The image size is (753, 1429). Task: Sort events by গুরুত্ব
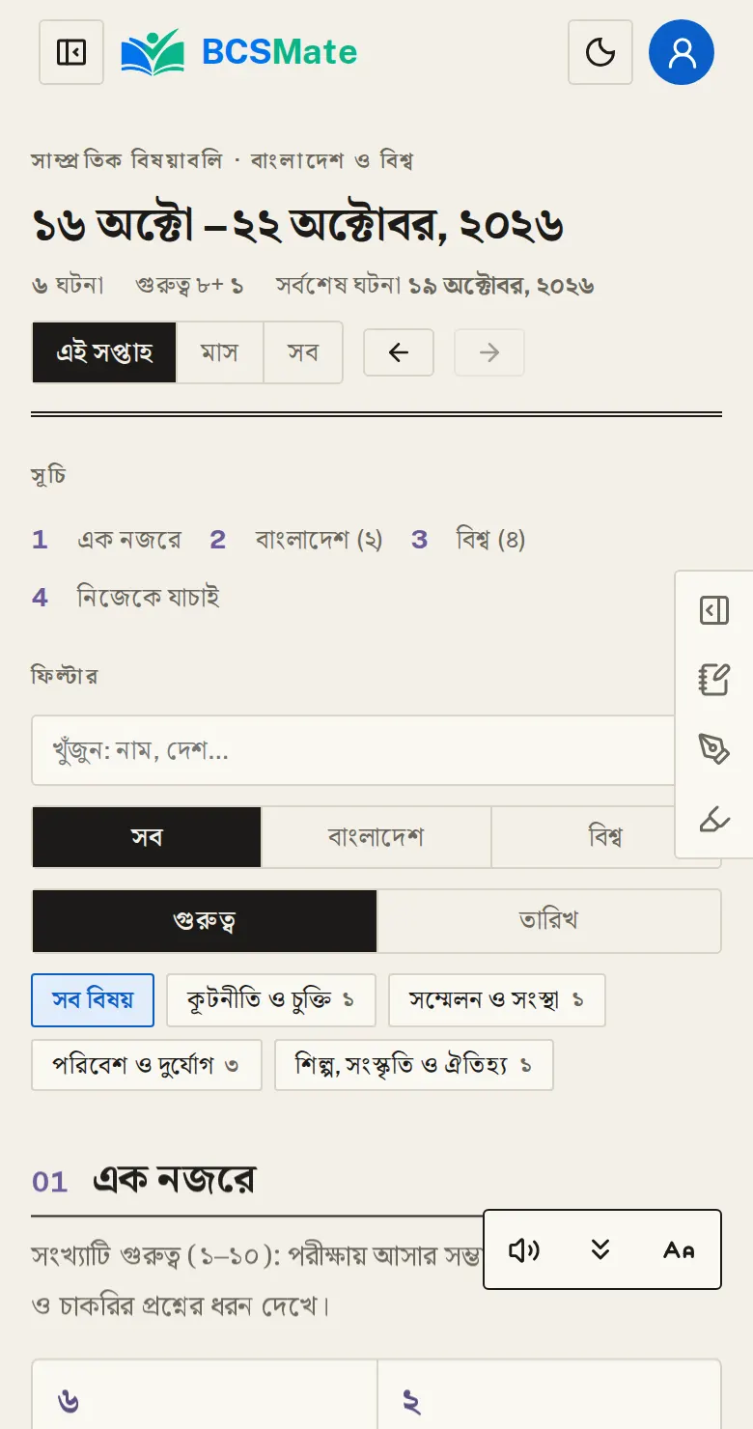(x=205, y=920)
